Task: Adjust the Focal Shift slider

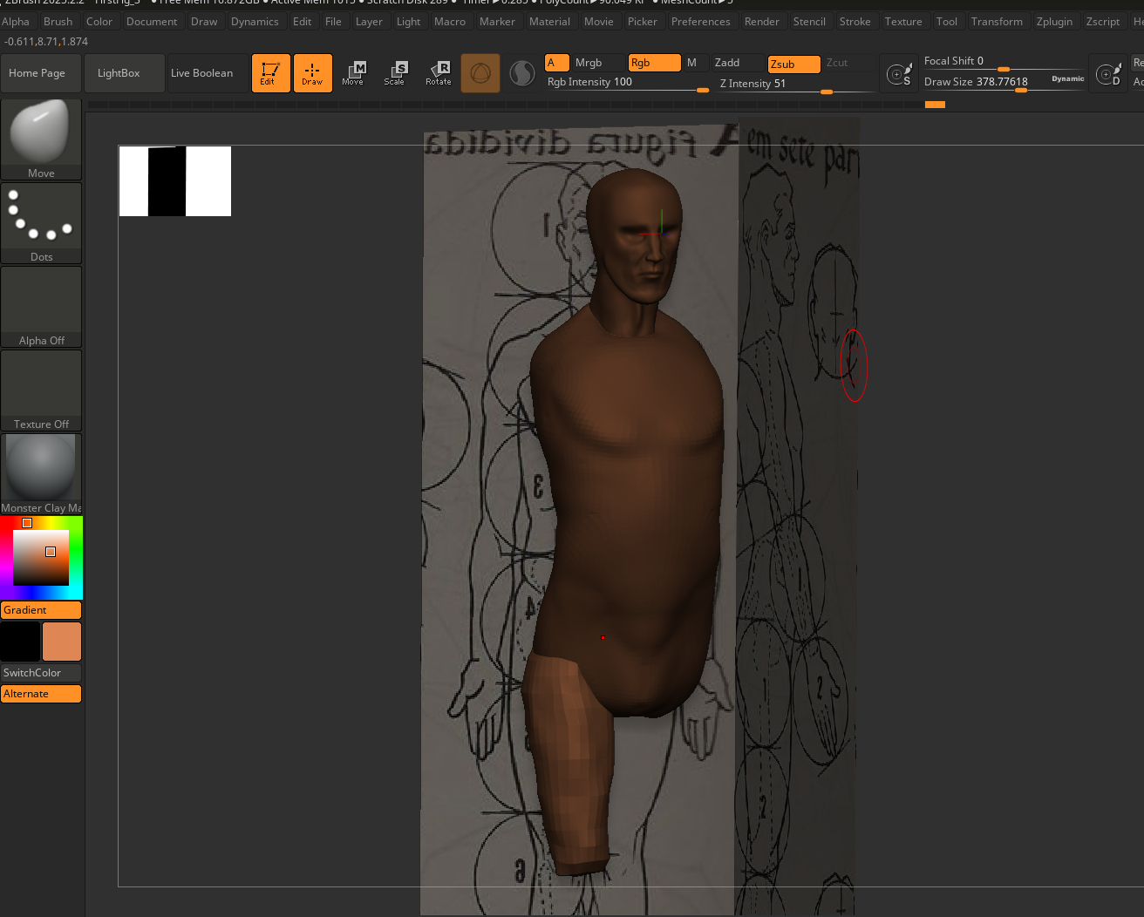Action: (x=1004, y=62)
